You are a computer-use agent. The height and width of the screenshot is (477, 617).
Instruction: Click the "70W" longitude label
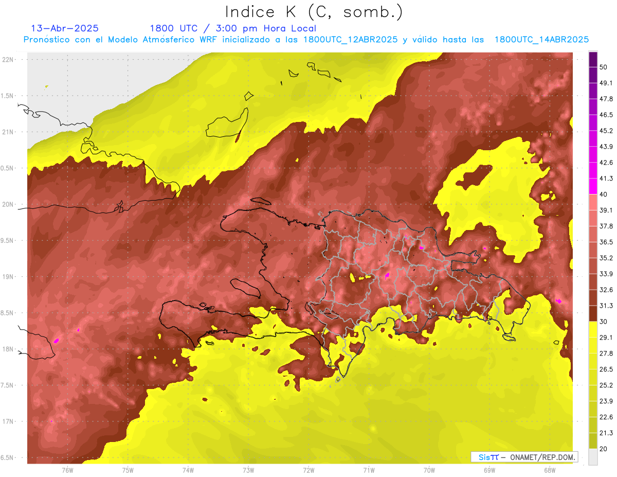pyautogui.click(x=429, y=470)
